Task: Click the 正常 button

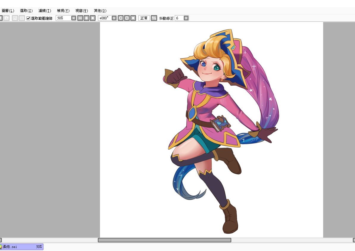Action: pos(144,18)
